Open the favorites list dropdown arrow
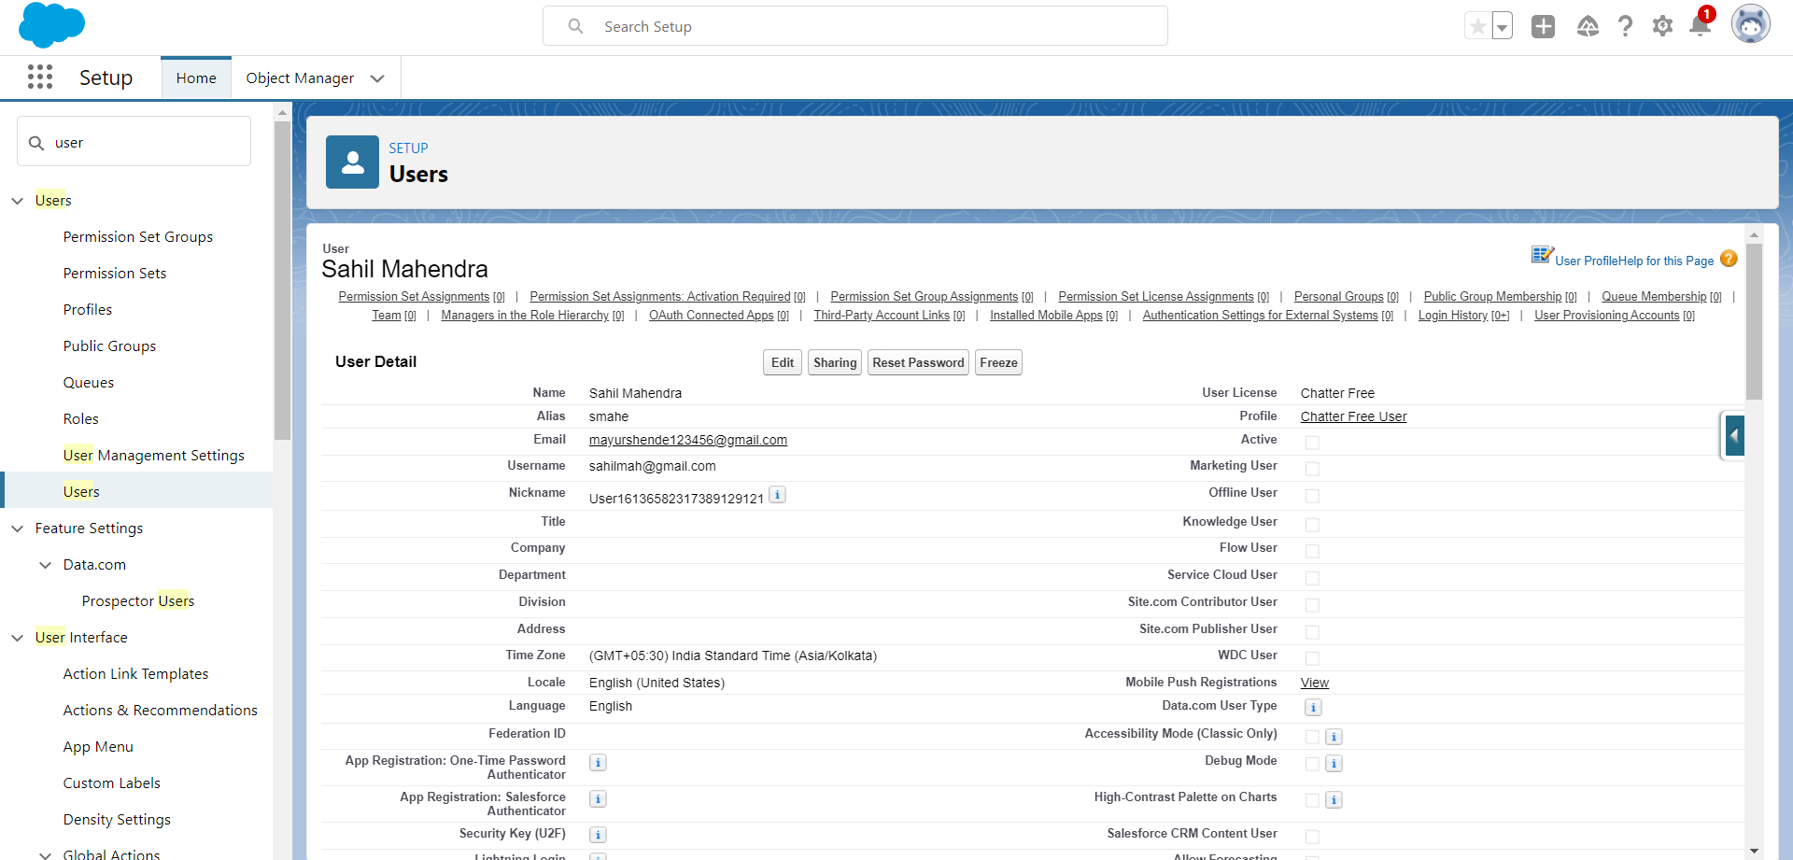The width and height of the screenshot is (1793, 860). coord(1502,27)
